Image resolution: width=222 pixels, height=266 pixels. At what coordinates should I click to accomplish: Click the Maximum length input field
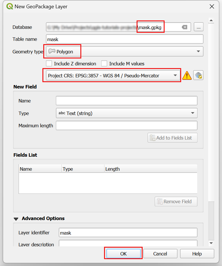tap(126, 126)
